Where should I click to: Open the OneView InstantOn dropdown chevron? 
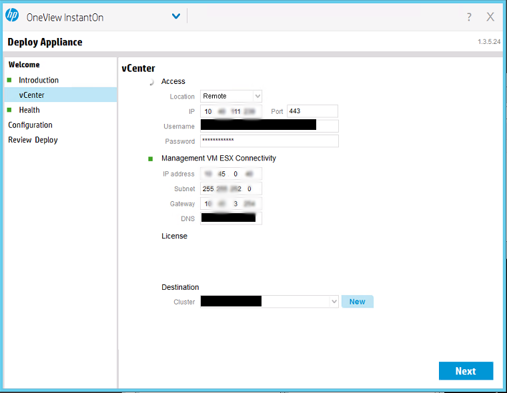coord(176,16)
